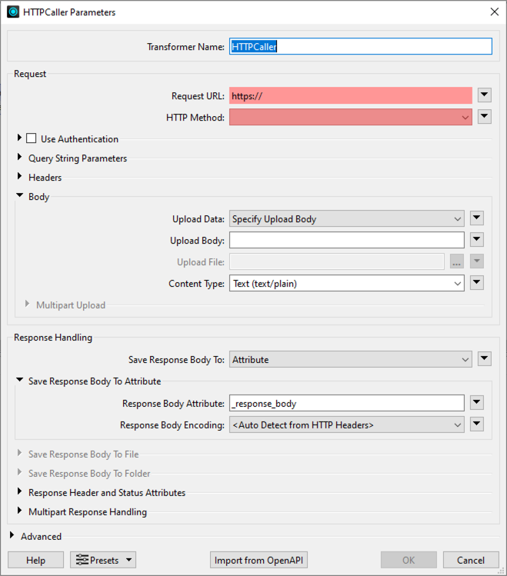
Task: Open the Upload Data options arrow menu
Action: (477, 218)
